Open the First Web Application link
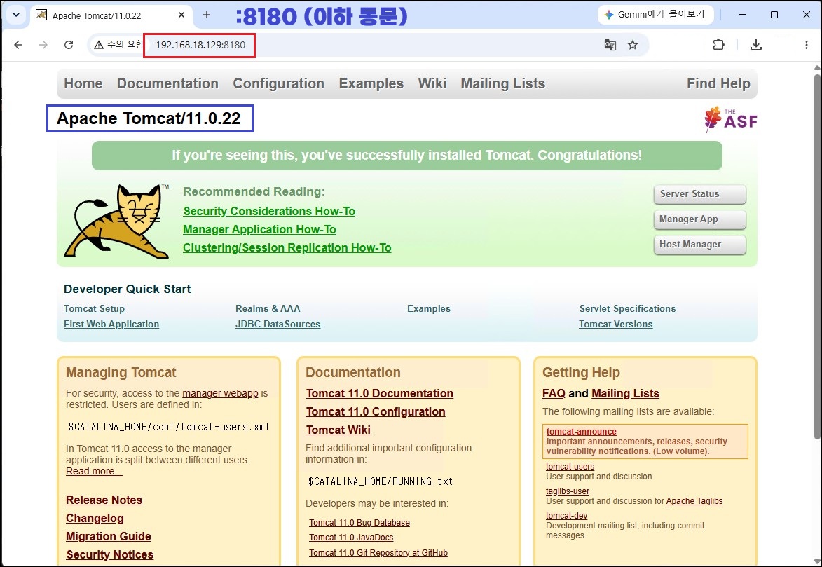 (x=111, y=324)
